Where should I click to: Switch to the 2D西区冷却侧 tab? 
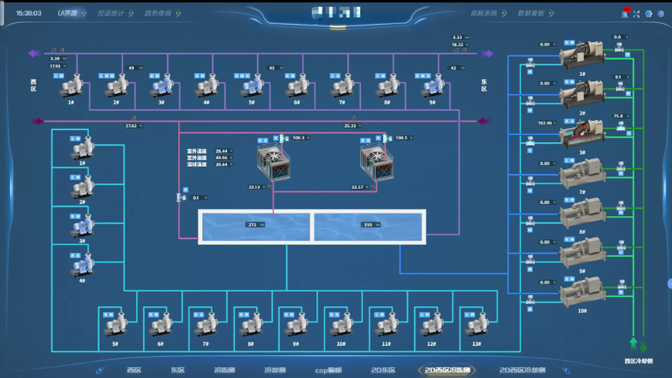522,370
